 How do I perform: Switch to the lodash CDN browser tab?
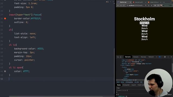(x=154, y=2)
